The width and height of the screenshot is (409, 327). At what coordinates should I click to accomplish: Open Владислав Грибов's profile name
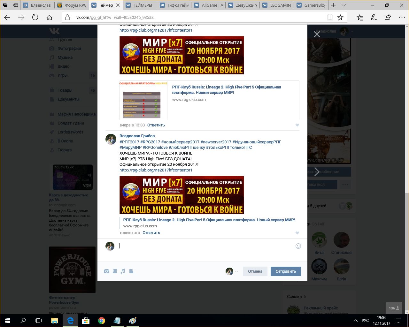[x=137, y=136]
